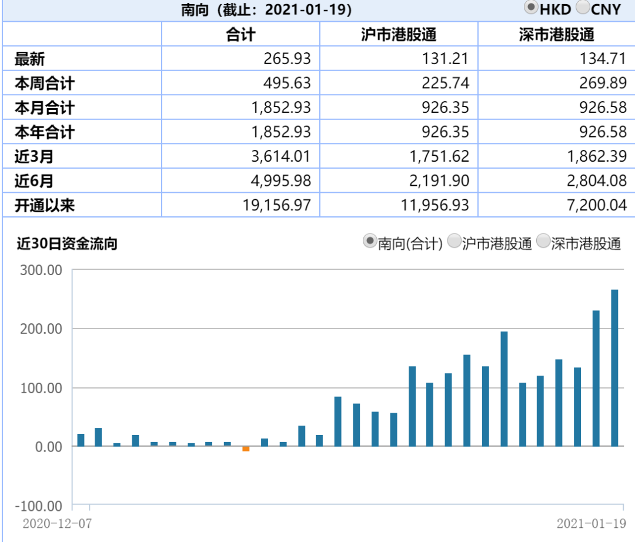Click the 南向 (截止: 2021-01-19) table title
This screenshot has width=635, height=542.
(x=266, y=10)
